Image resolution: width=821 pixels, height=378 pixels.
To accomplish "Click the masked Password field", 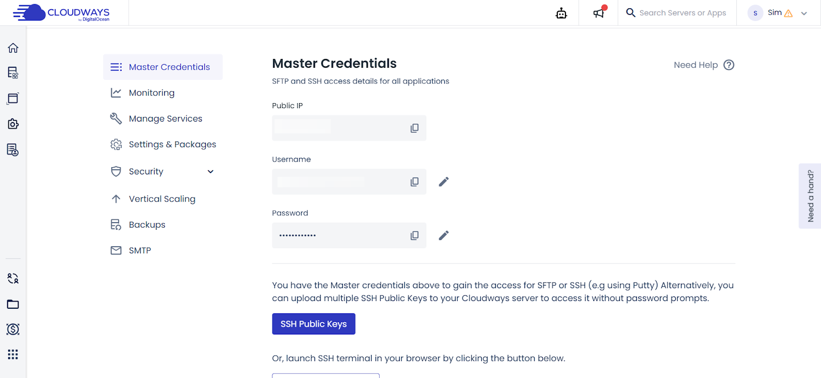I will pos(349,235).
